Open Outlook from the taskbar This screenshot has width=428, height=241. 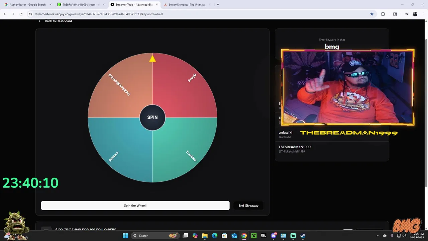pyautogui.click(x=234, y=236)
